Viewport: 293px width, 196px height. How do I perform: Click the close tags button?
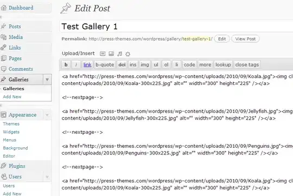pyautogui.click(x=247, y=65)
